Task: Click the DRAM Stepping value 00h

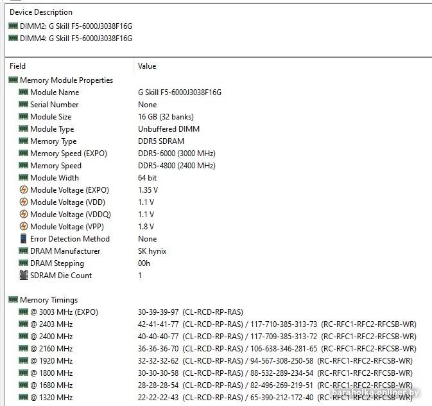Action: (144, 263)
